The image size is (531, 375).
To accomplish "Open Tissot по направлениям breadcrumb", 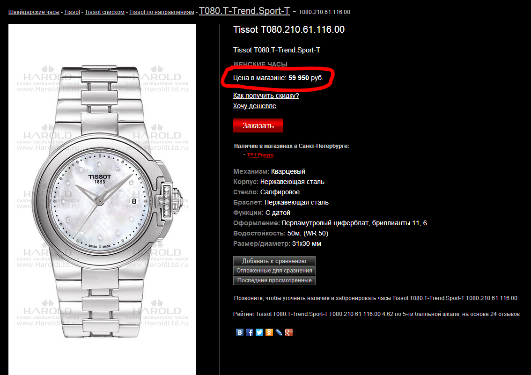I will tap(162, 12).
